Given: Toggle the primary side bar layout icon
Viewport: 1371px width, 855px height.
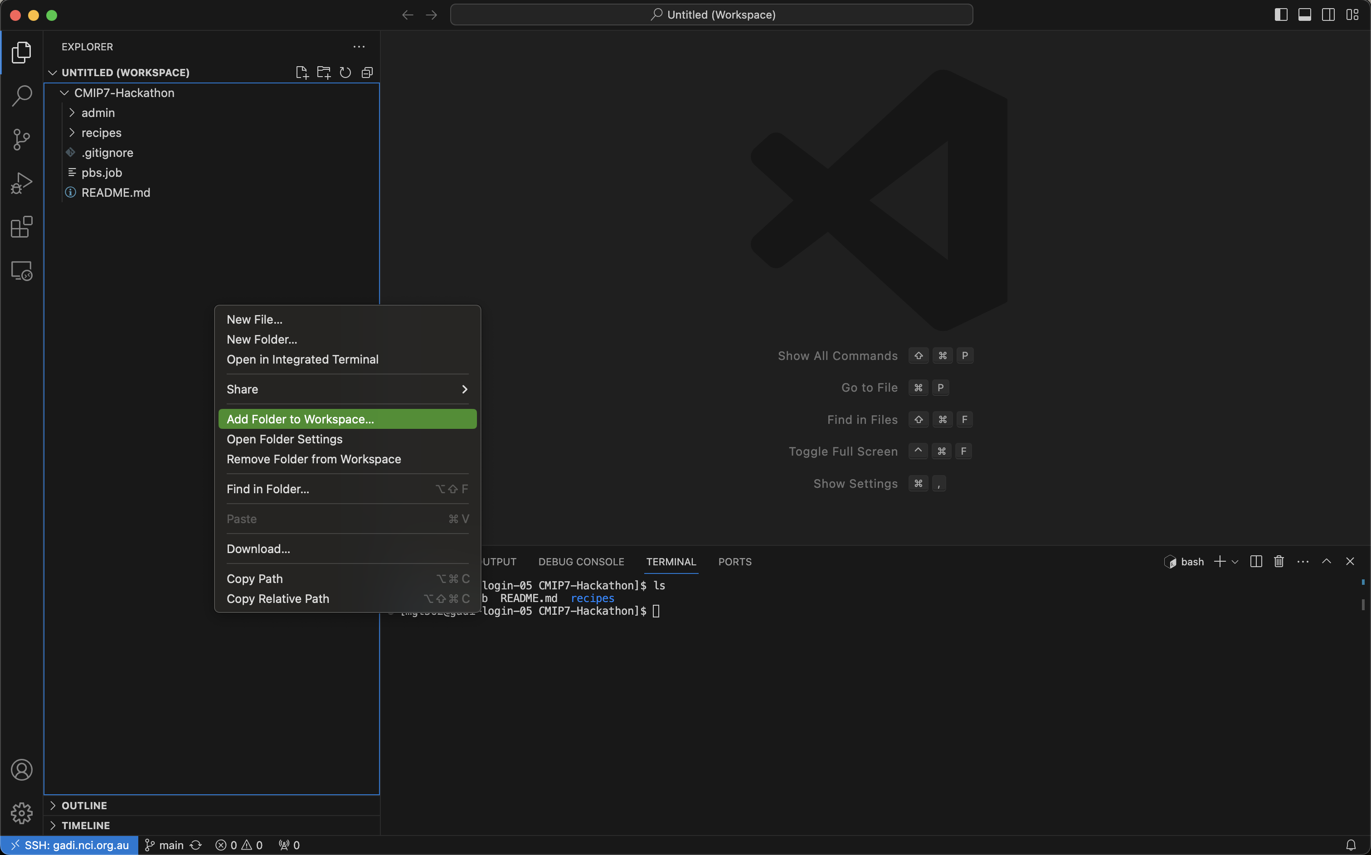Looking at the screenshot, I should click(x=1281, y=15).
